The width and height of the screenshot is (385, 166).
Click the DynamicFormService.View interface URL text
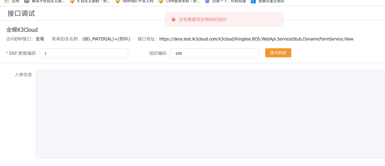click(256, 39)
